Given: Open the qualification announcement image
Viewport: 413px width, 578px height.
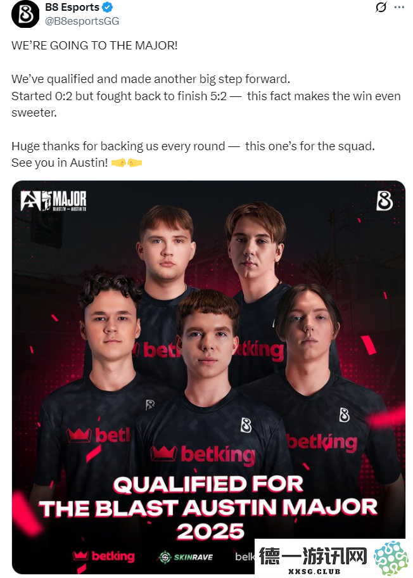Looking at the screenshot, I should (208, 377).
